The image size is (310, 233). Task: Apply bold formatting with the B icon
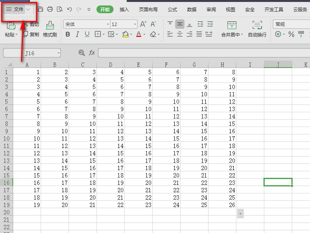(x=68, y=34)
